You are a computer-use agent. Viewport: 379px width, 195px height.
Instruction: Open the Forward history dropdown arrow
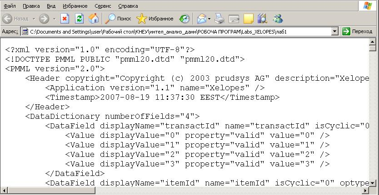pos(55,19)
